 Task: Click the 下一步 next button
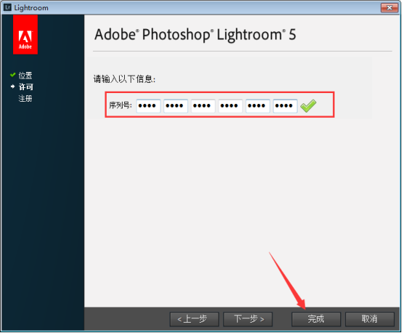(248, 319)
